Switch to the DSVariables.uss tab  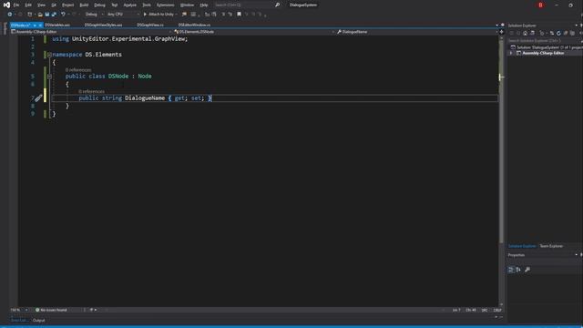pos(57,25)
